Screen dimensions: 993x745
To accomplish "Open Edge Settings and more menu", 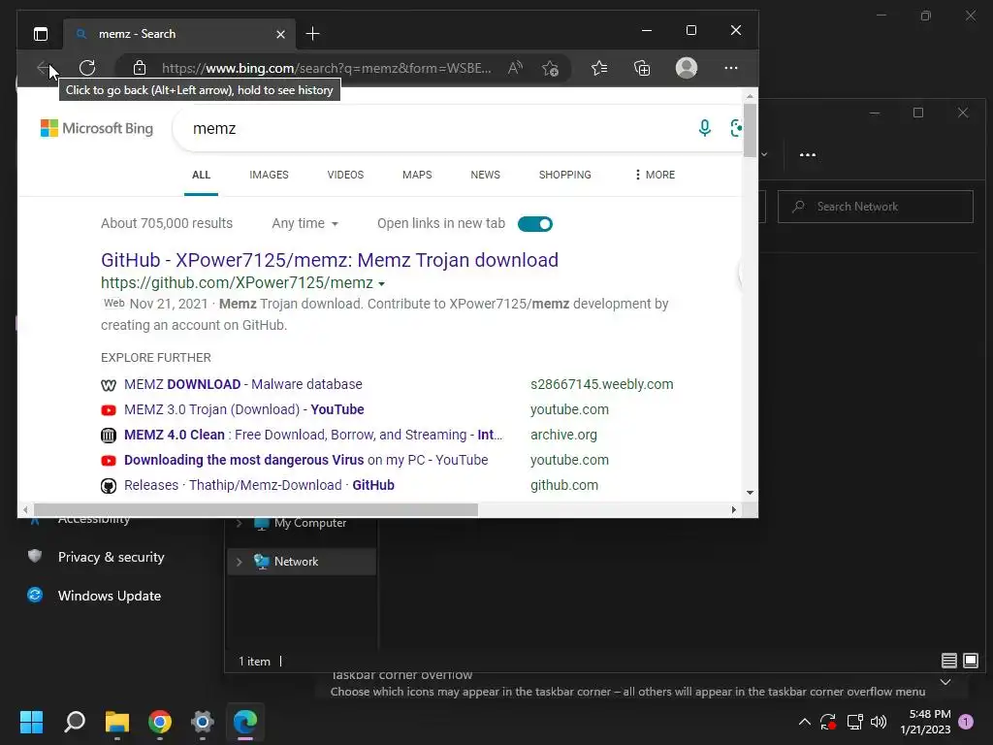I will 731,68.
